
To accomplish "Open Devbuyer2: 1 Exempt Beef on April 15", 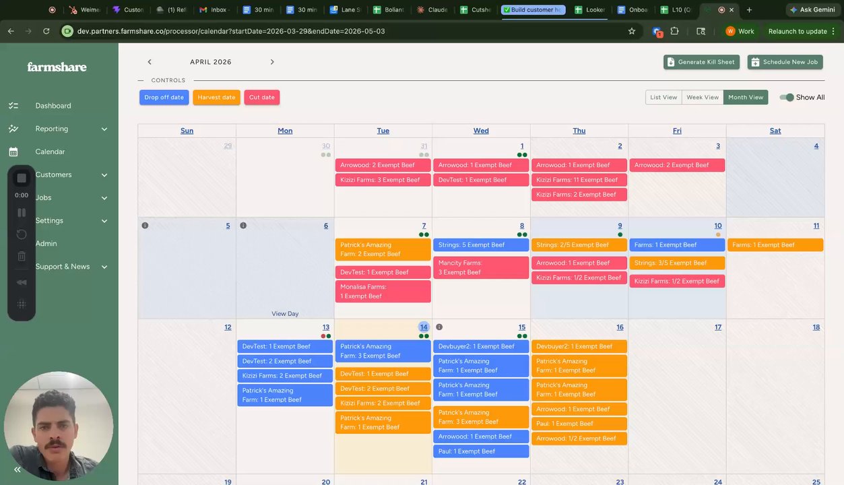I will pyautogui.click(x=481, y=346).
